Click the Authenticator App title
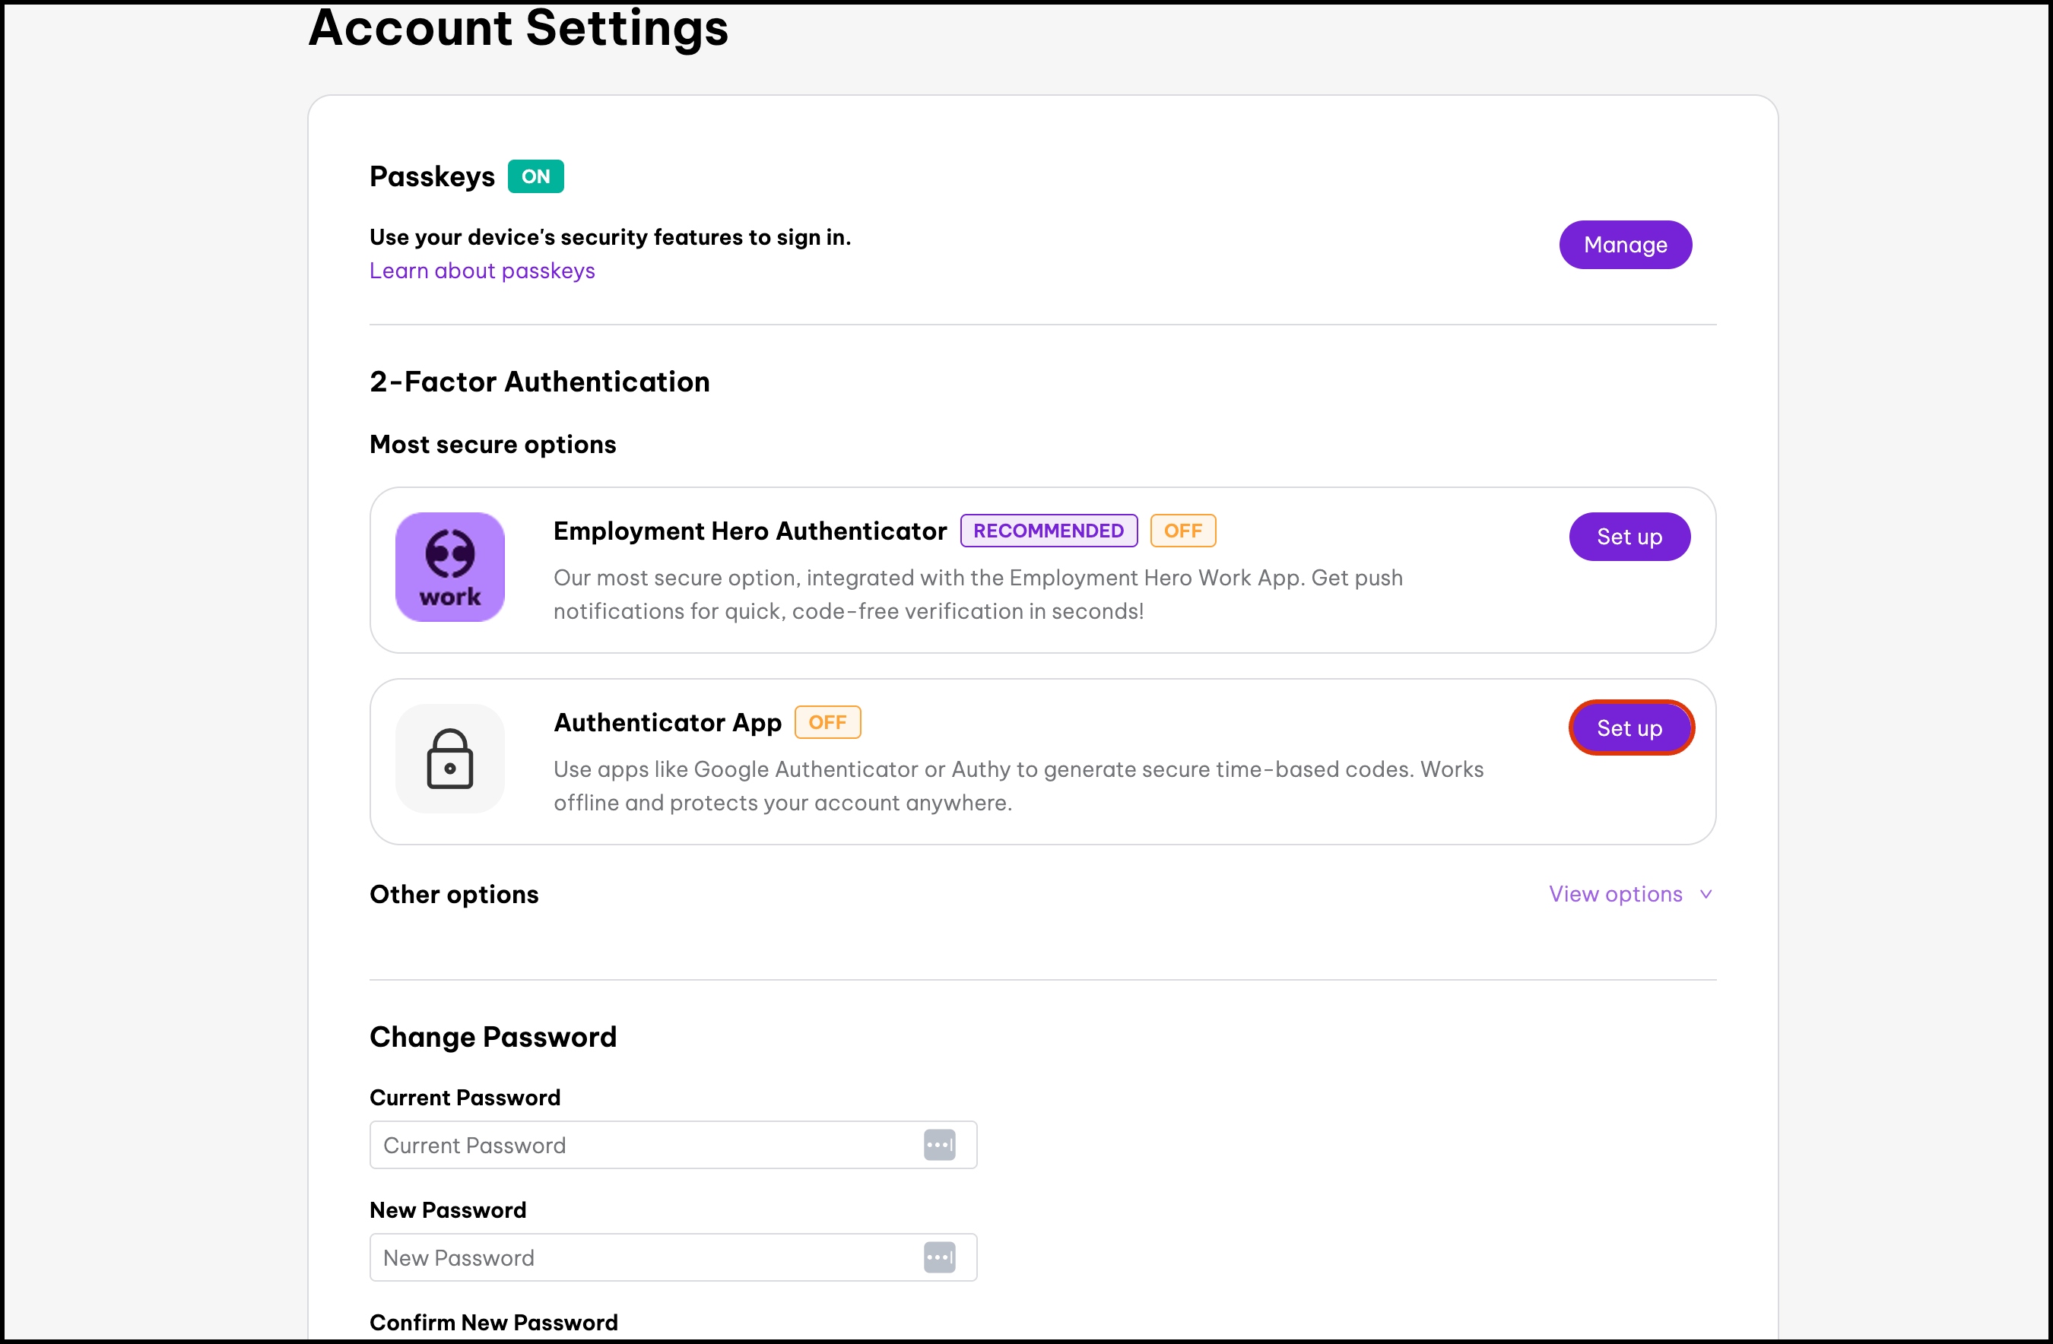This screenshot has width=2053, height=1344. tap(667, 722)
